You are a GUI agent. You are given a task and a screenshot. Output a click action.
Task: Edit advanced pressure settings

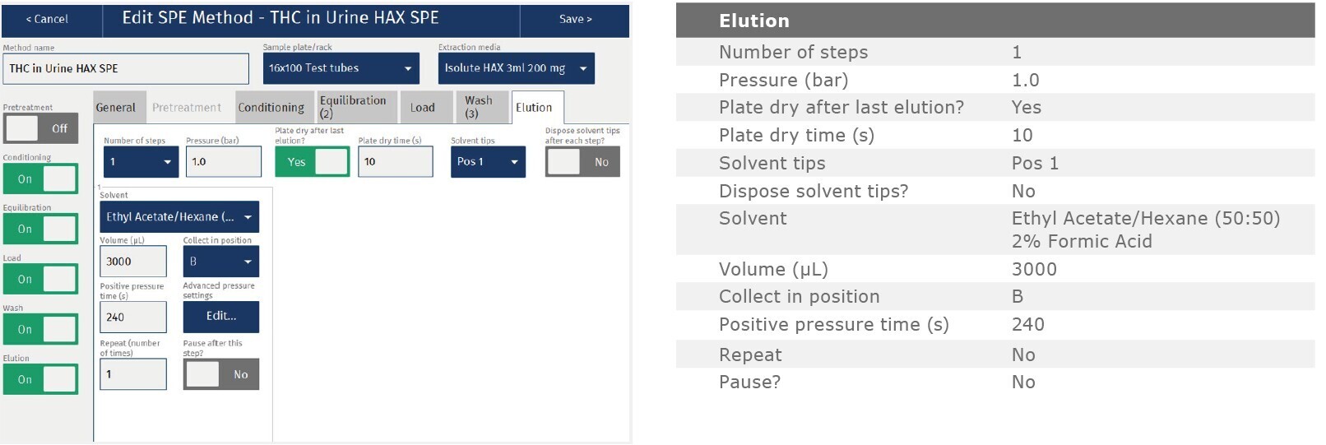220,317
